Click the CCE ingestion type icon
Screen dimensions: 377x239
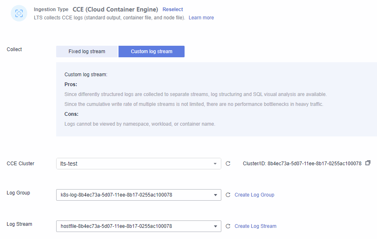(19, 13)
